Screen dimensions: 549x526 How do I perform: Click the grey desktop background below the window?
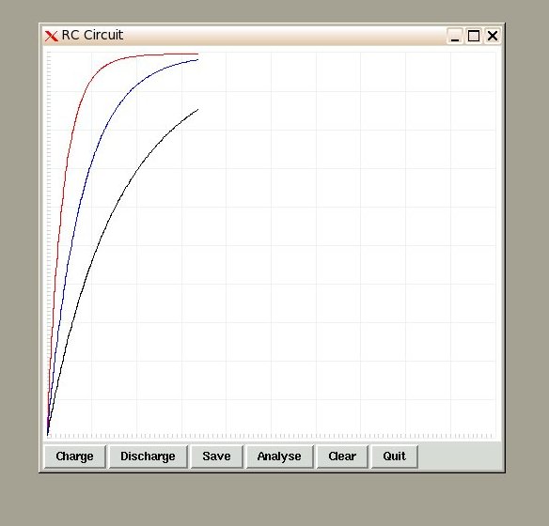click(274, 500)
